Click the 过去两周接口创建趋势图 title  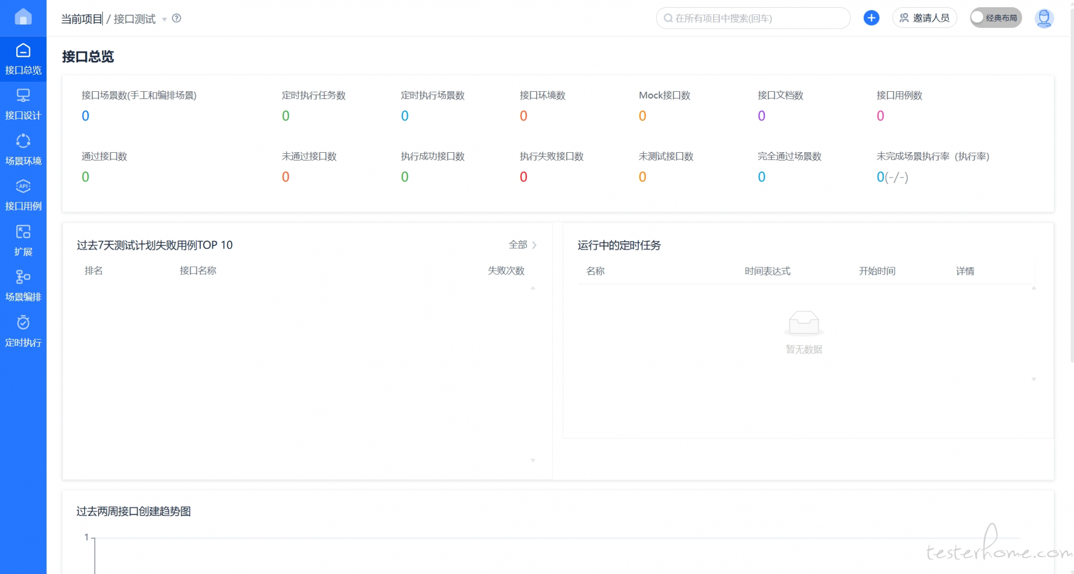134,511
